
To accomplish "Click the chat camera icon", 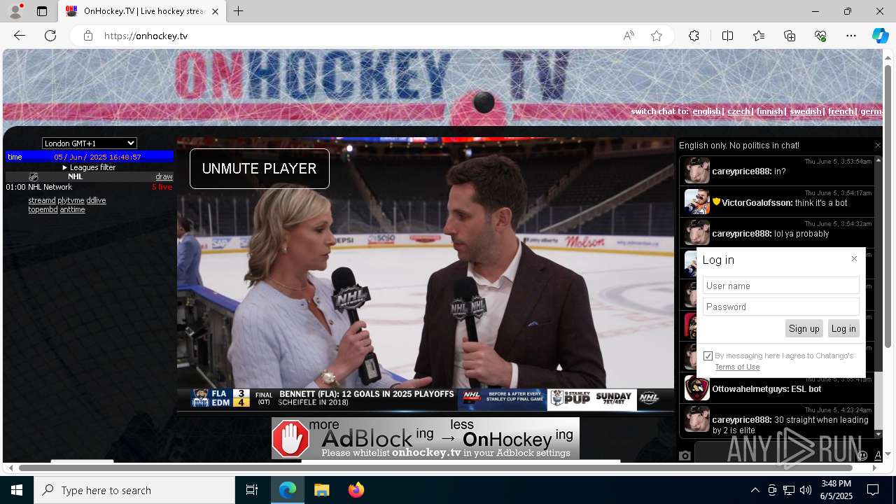I will tap(685, 456).
